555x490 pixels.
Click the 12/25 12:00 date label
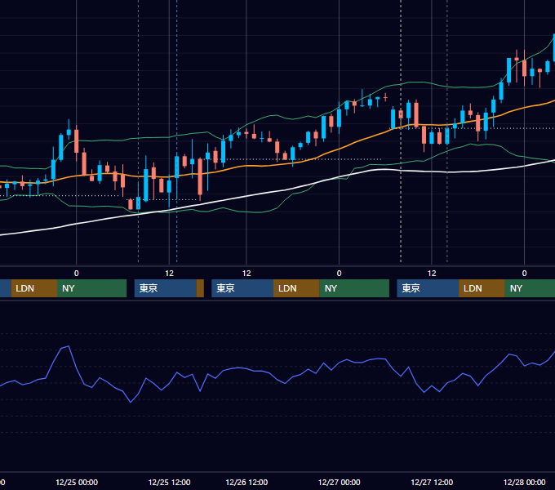[x=169, y=482]
